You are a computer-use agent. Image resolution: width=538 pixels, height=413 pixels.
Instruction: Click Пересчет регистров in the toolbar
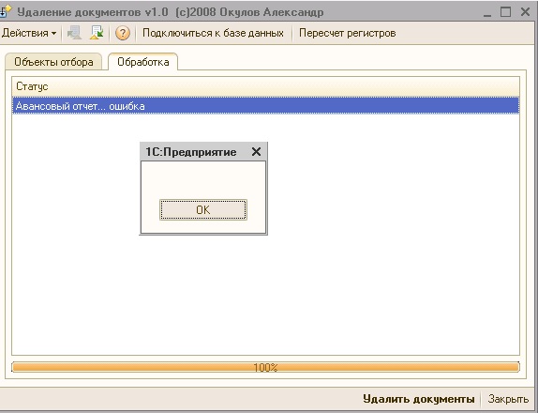347,34
